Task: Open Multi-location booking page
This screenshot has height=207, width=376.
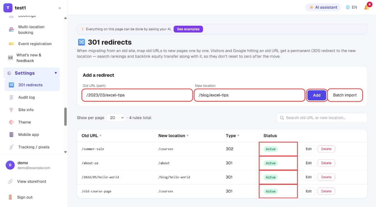Action: pos(32,30)
